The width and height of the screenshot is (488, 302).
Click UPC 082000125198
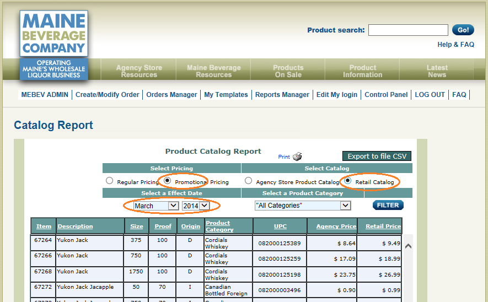click(280, 274)
